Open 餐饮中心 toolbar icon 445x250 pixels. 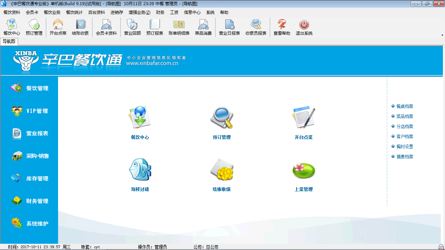click(12, 27)
